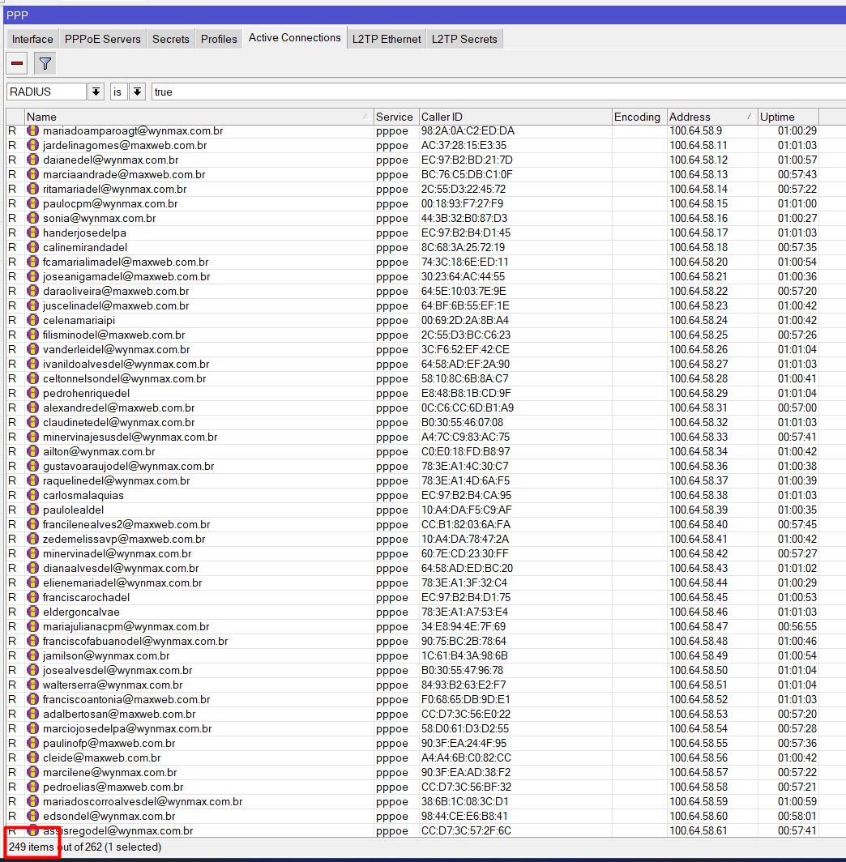846x862 pixels.
Task: Select mariajulianacpm@wynmax.com.br connection
Action: 126,627
